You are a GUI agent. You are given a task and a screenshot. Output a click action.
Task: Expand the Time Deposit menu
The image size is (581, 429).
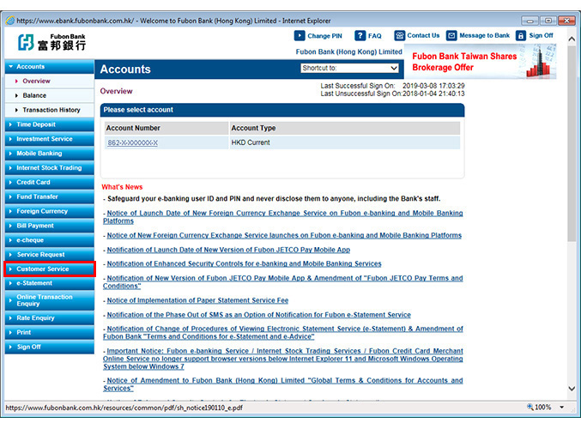(x=49, y=124)
